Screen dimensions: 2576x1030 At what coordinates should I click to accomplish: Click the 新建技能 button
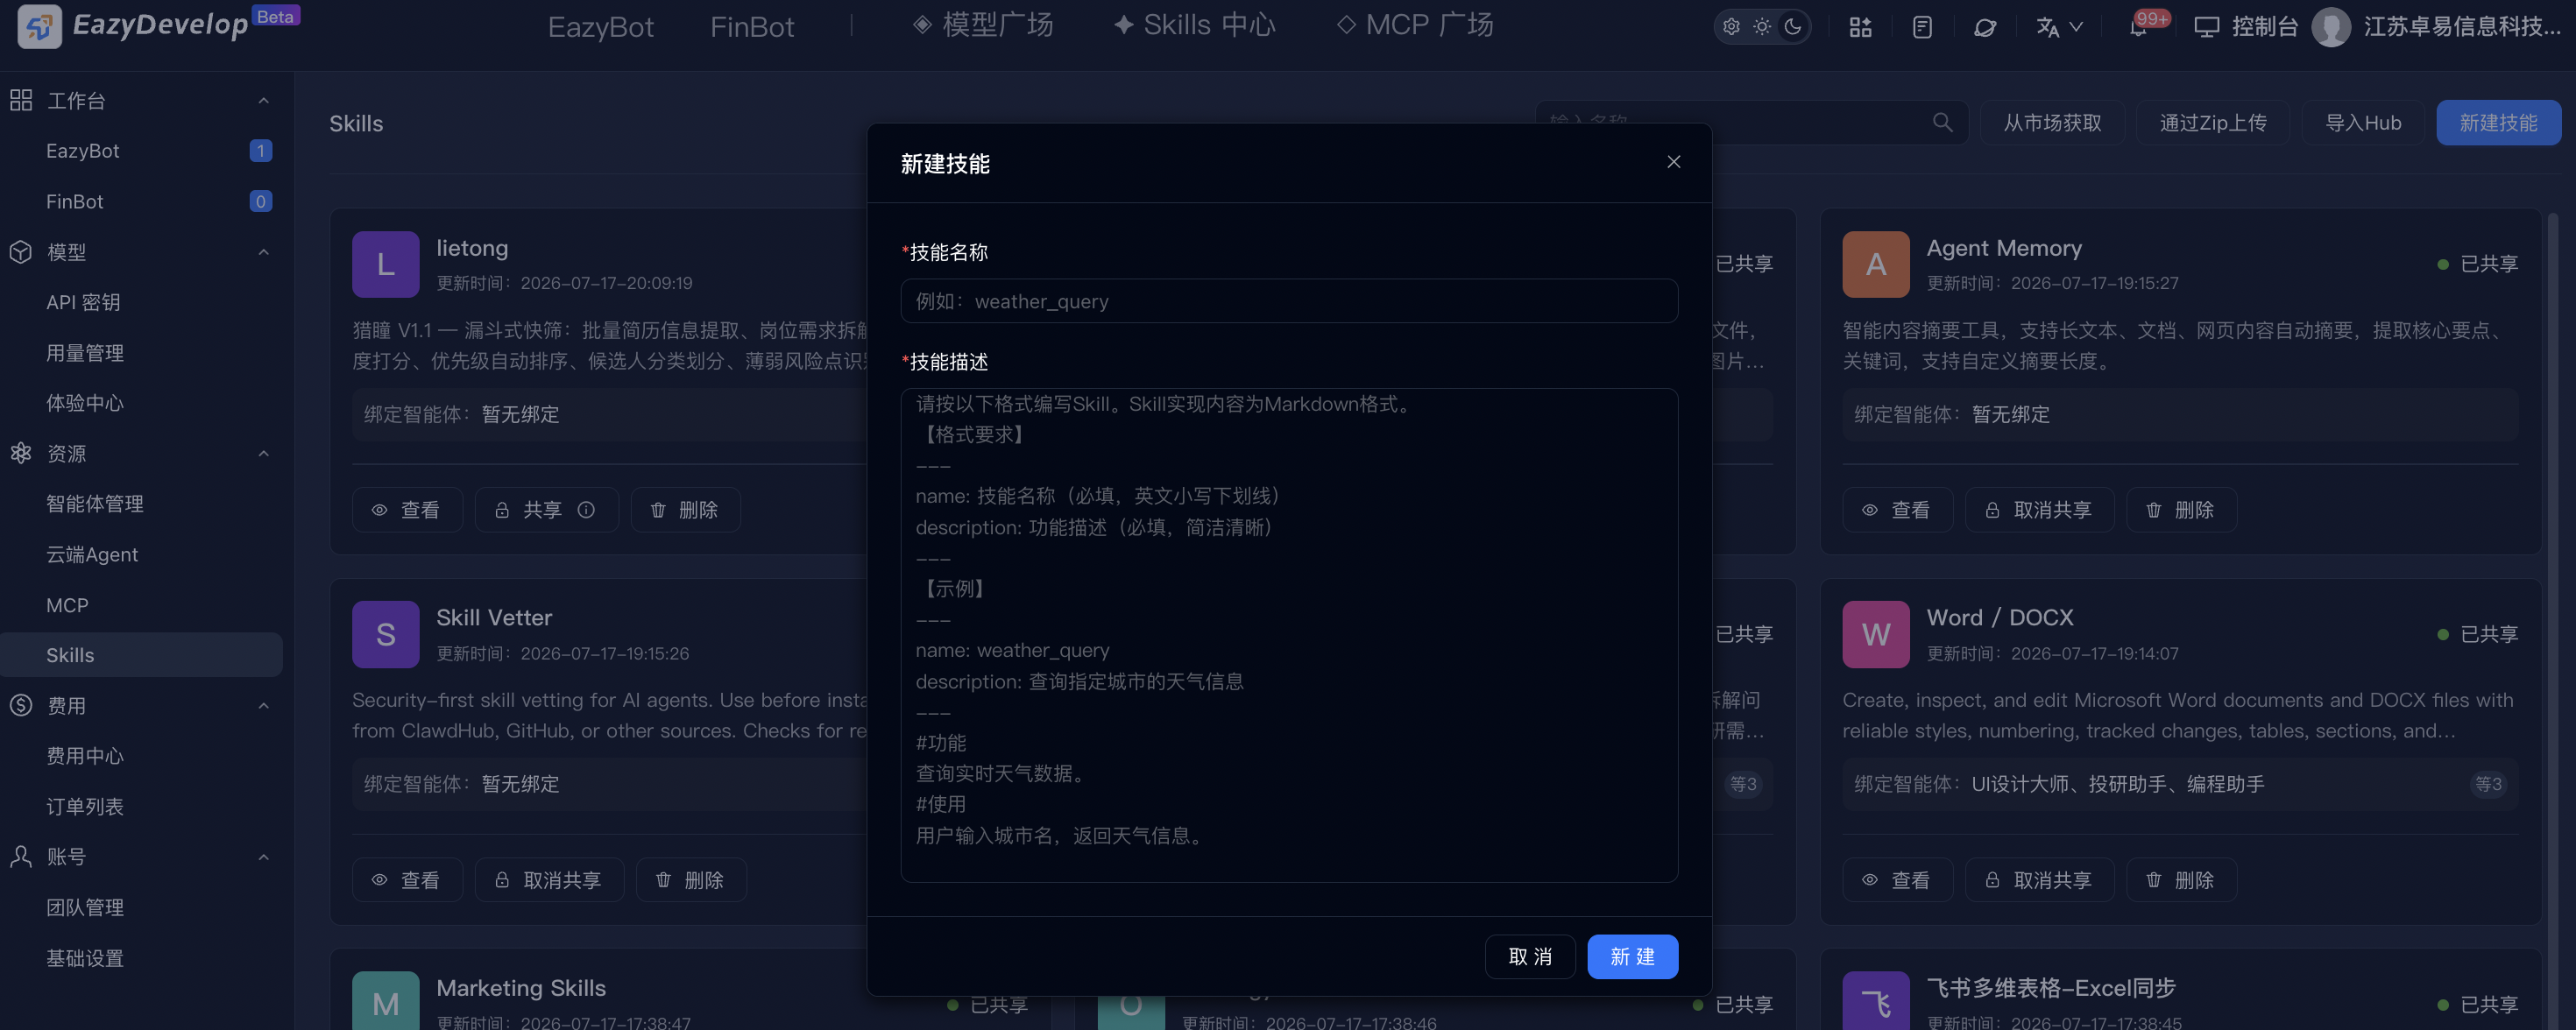(2498, 122)
